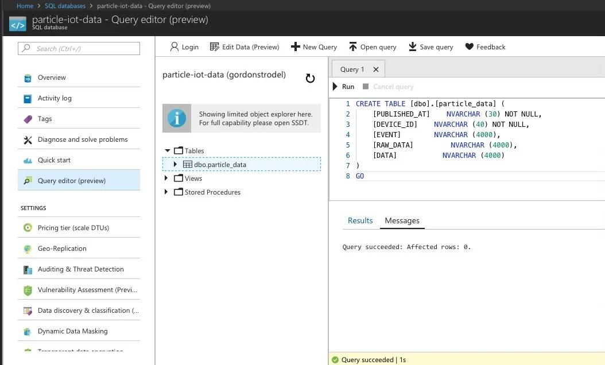The width and height of the screenshot is (605, 365).
Task: Click the Run label text
Action: tap(348, 87)
